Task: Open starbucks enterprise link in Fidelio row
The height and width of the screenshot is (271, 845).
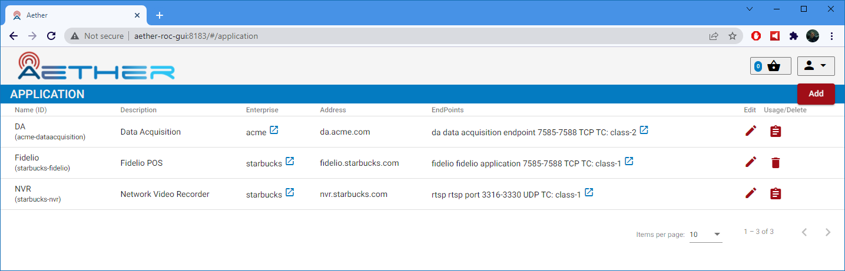Action: (290, 161)
